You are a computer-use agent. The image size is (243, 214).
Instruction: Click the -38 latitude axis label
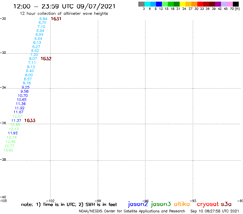coord(3,159)
